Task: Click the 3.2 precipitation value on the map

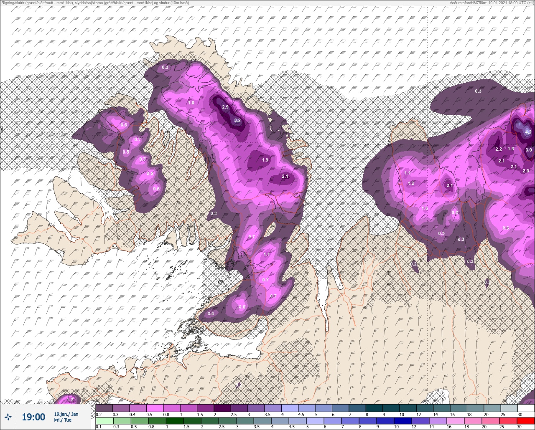Action: coord(237,120)
